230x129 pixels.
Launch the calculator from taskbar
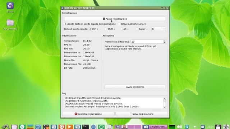pos(46,126)
